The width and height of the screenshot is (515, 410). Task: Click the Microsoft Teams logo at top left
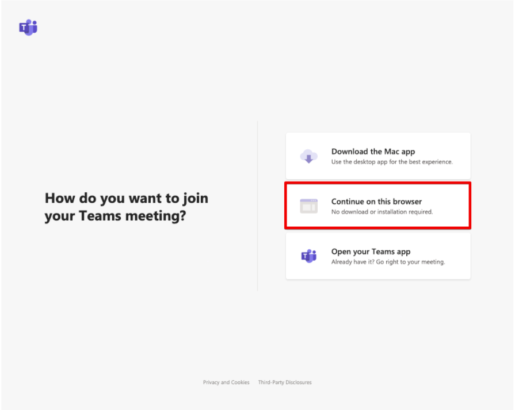click(28, 27)
